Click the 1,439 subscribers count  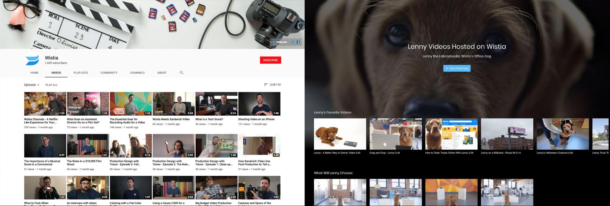(x=56, y=63)
